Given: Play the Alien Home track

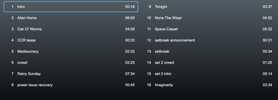Looking at the screenshot, I should 71,18.
